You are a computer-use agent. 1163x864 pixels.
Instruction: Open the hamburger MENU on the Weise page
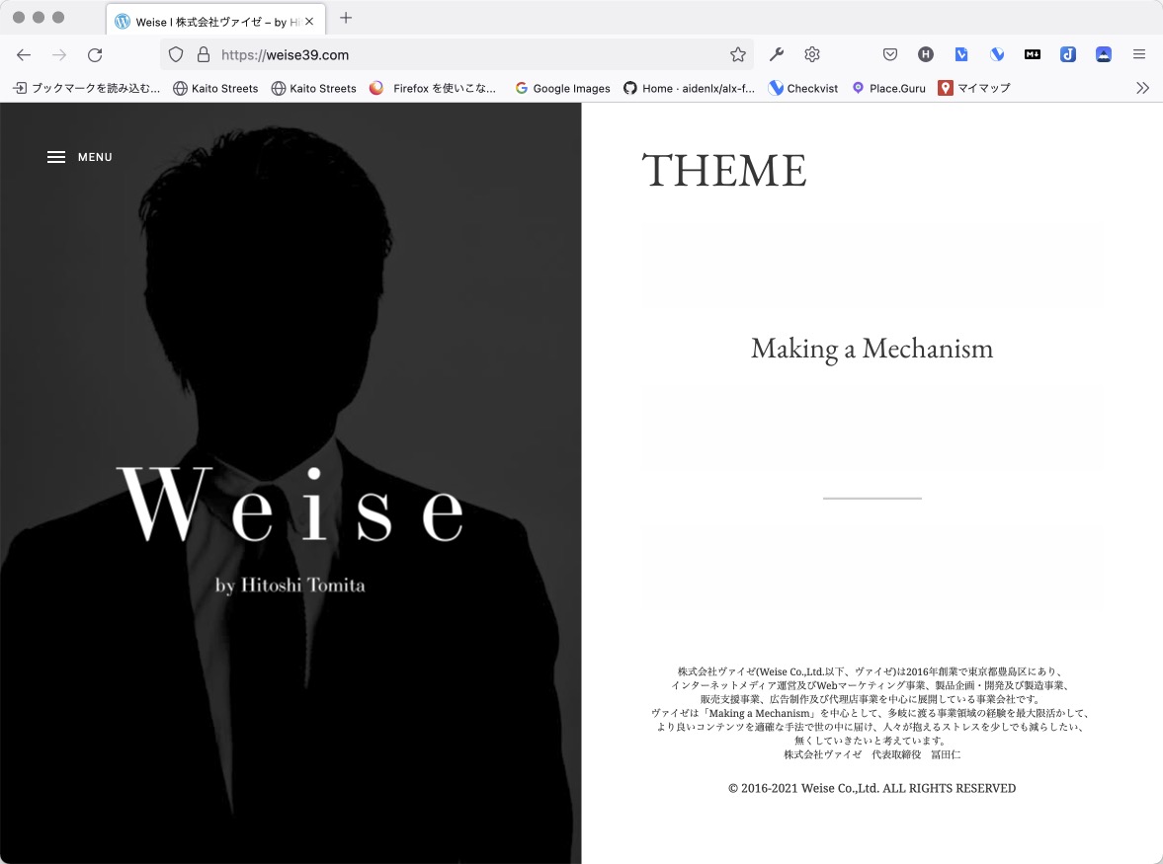point(79,157)
